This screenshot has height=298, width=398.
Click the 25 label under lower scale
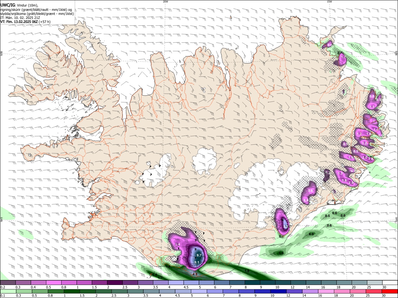coord(368,296)
